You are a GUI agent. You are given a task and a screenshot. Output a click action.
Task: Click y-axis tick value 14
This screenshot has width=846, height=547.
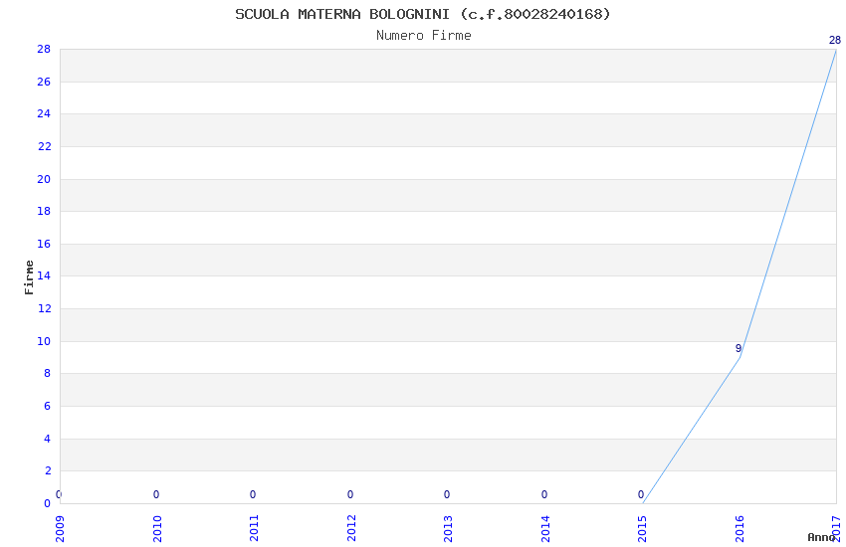coord(44,275)
